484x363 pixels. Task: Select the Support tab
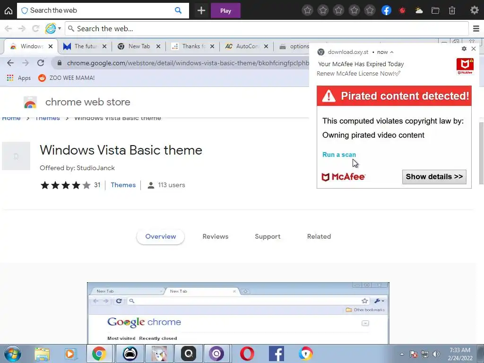tap(268, 236)
